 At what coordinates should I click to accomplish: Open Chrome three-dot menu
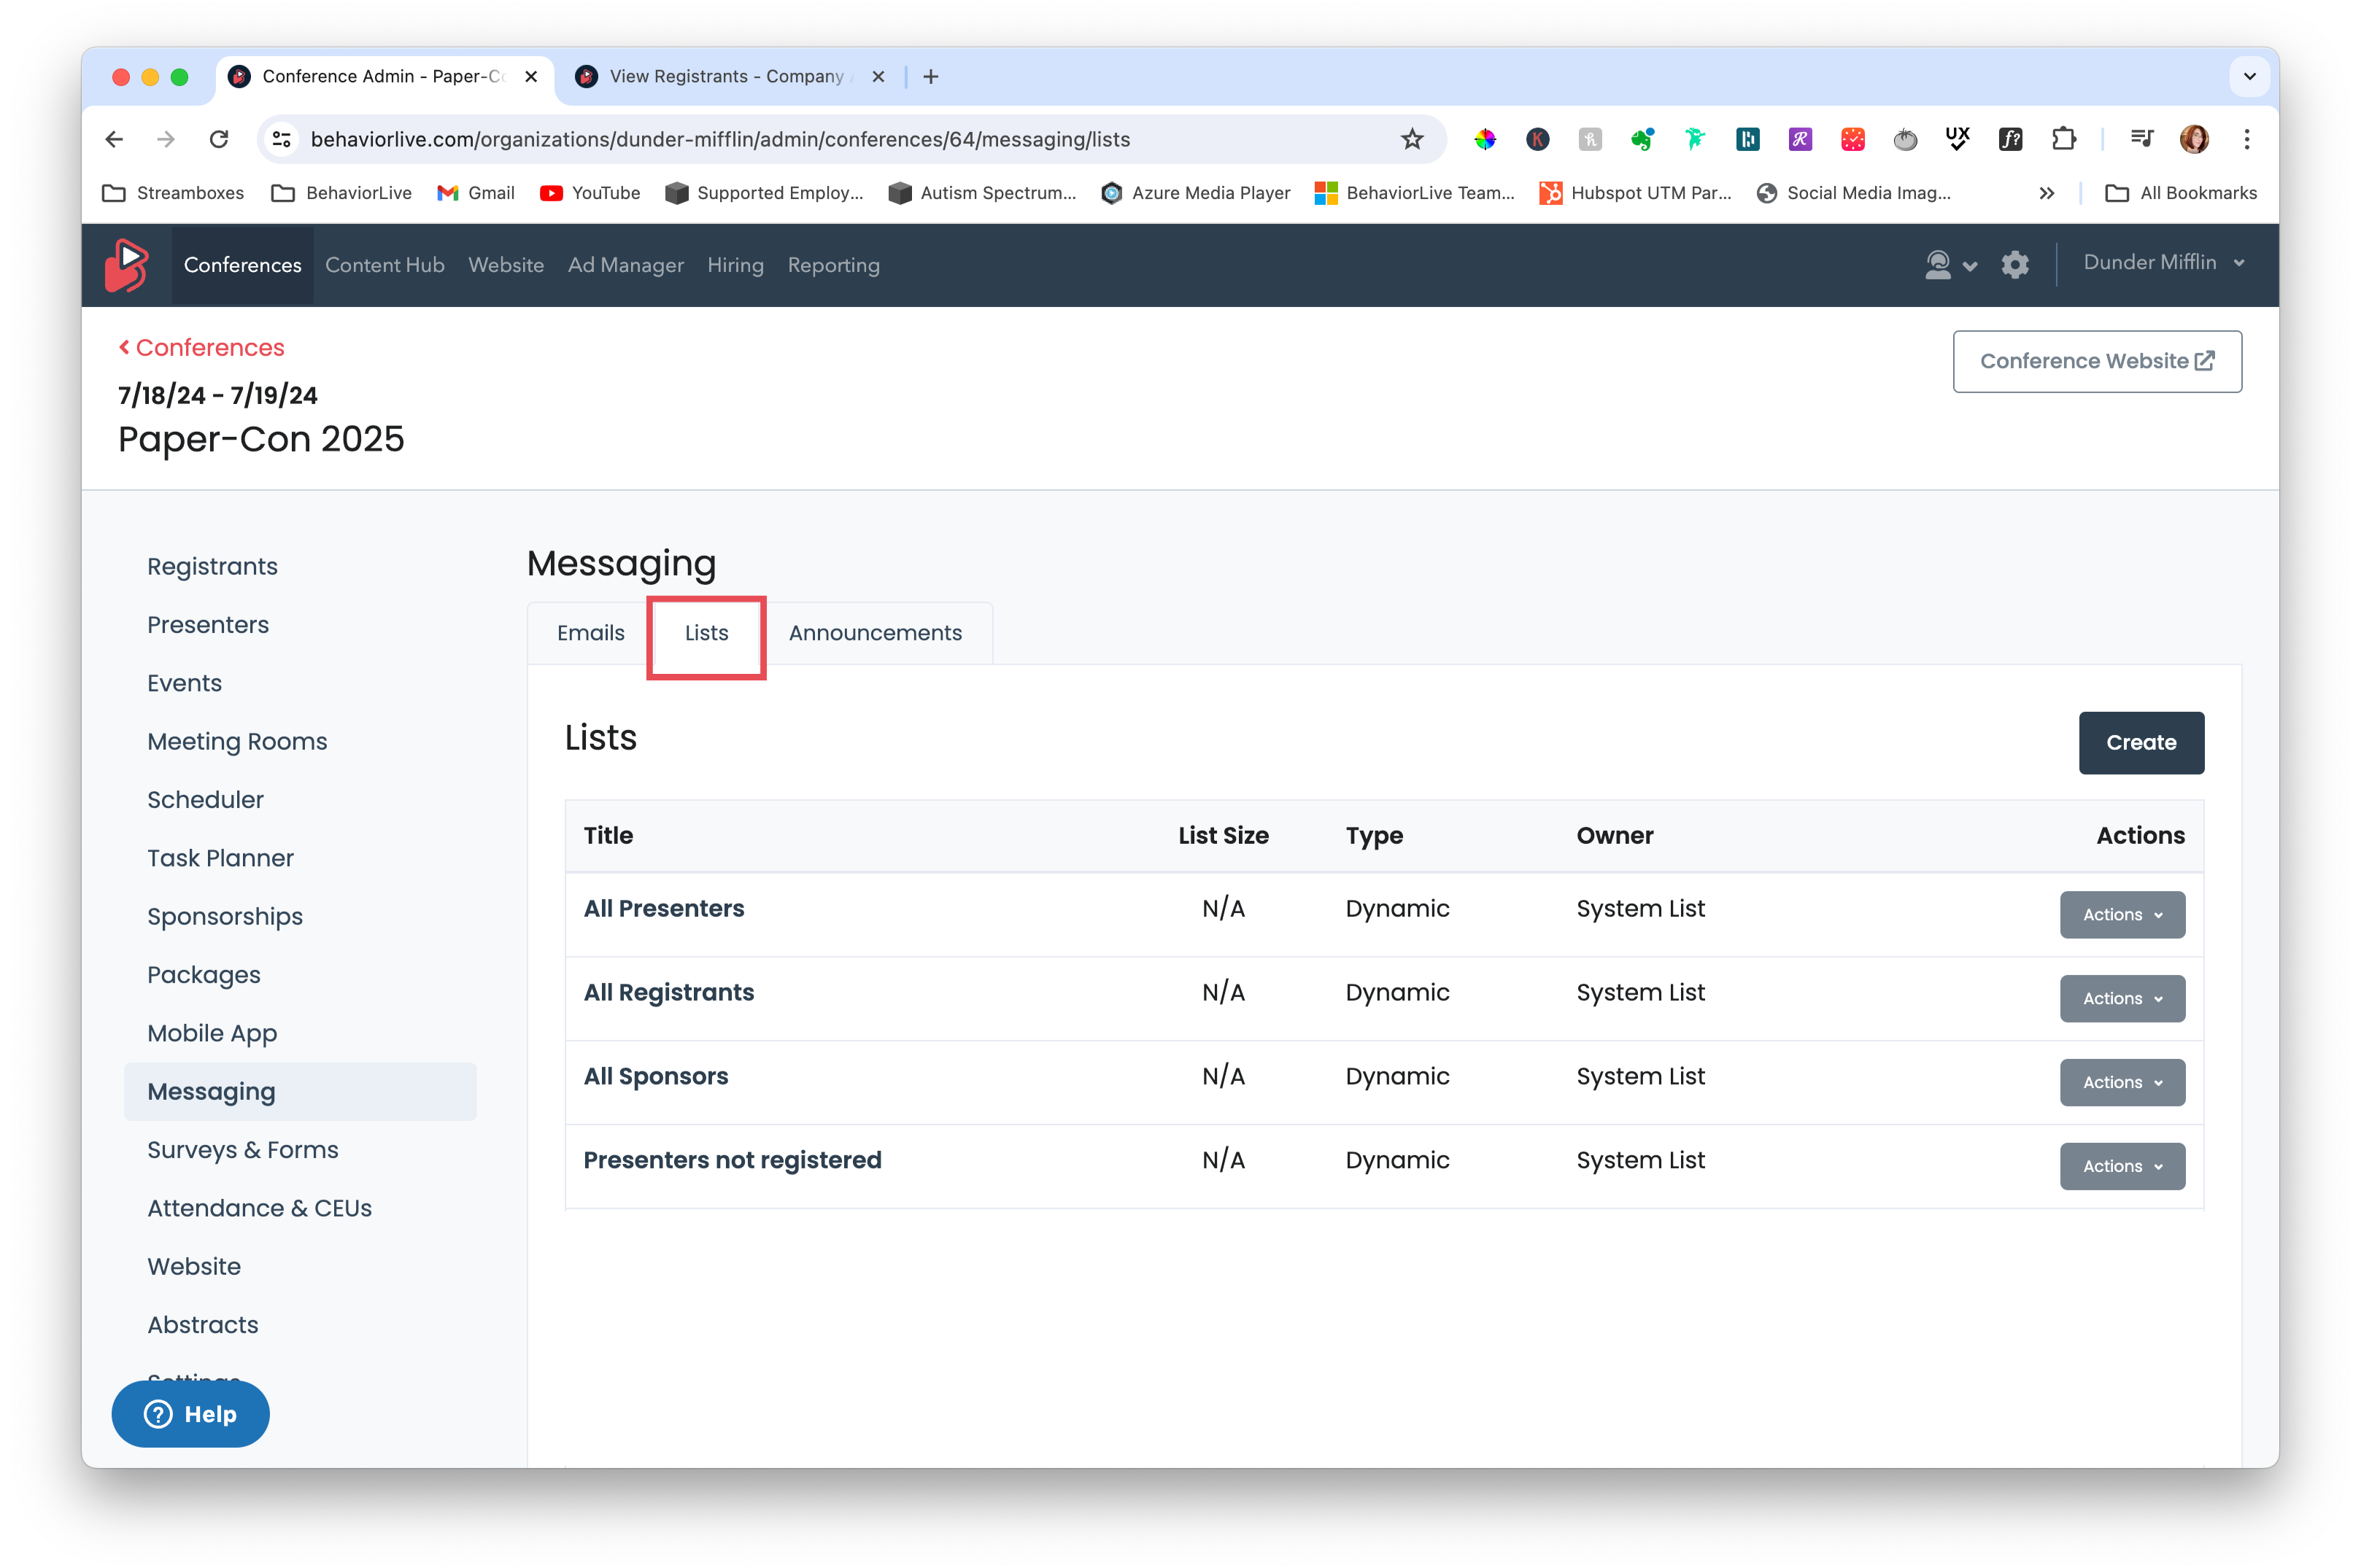pyautogui.click(x=2247, y=139)
